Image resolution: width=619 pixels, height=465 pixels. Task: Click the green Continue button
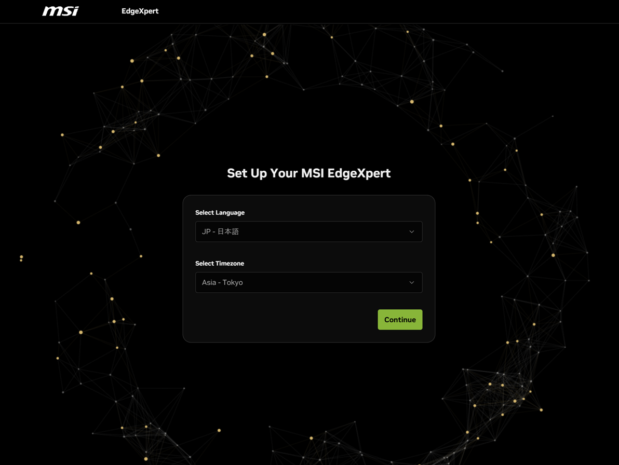point(400,320)
